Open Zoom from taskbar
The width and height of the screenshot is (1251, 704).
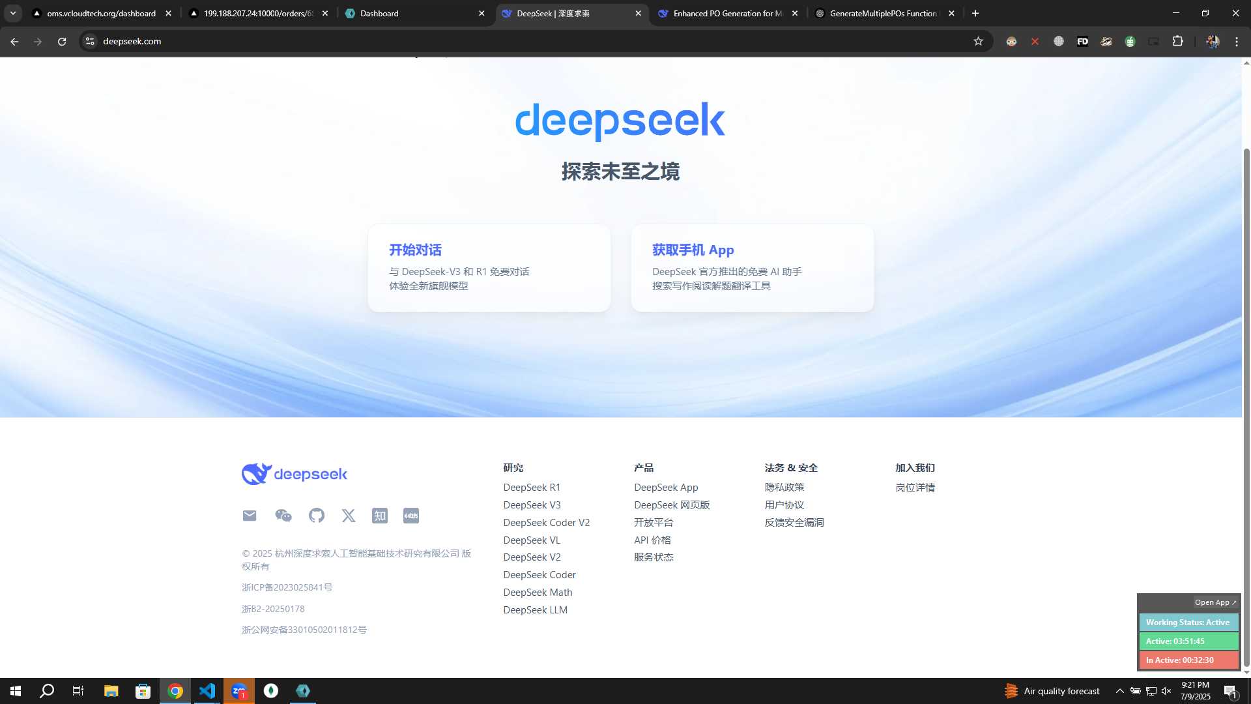coord(239,691)
